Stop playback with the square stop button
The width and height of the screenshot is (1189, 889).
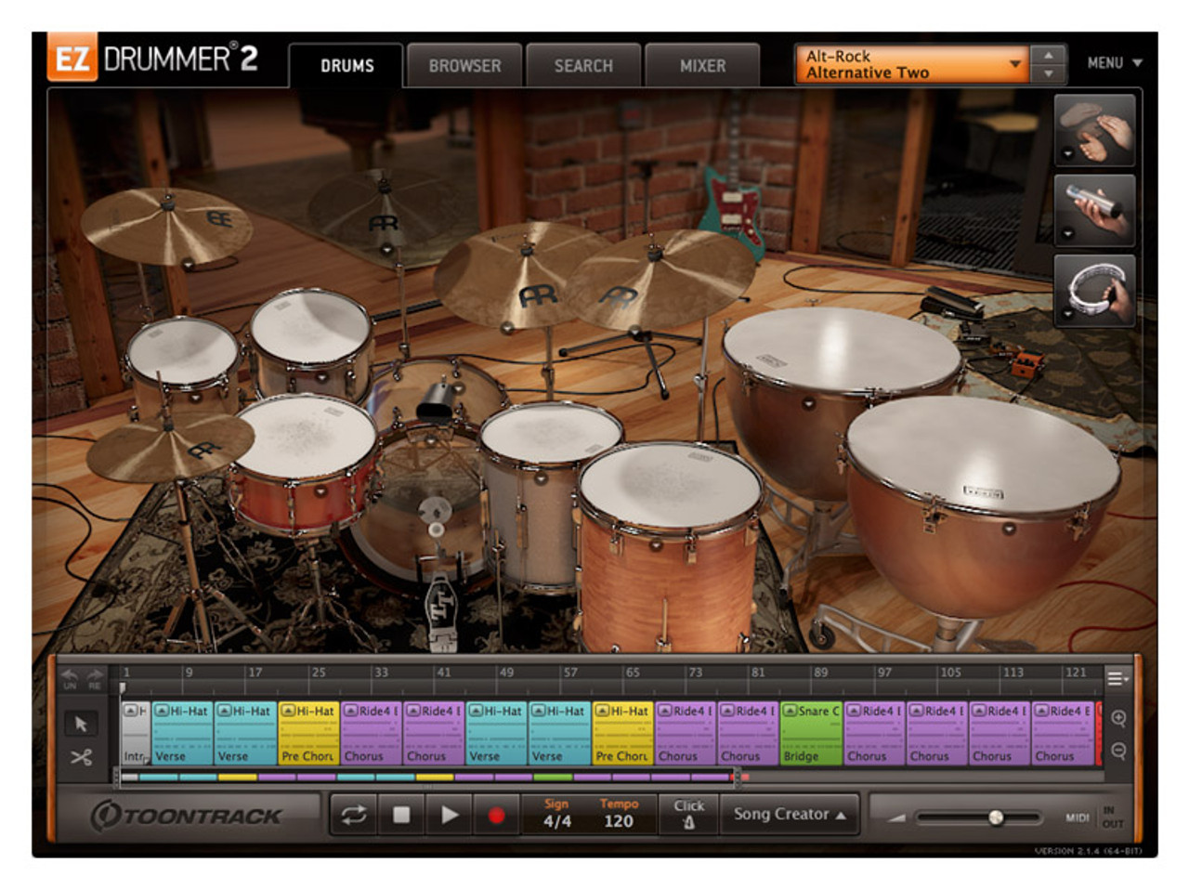pos(401,815)
